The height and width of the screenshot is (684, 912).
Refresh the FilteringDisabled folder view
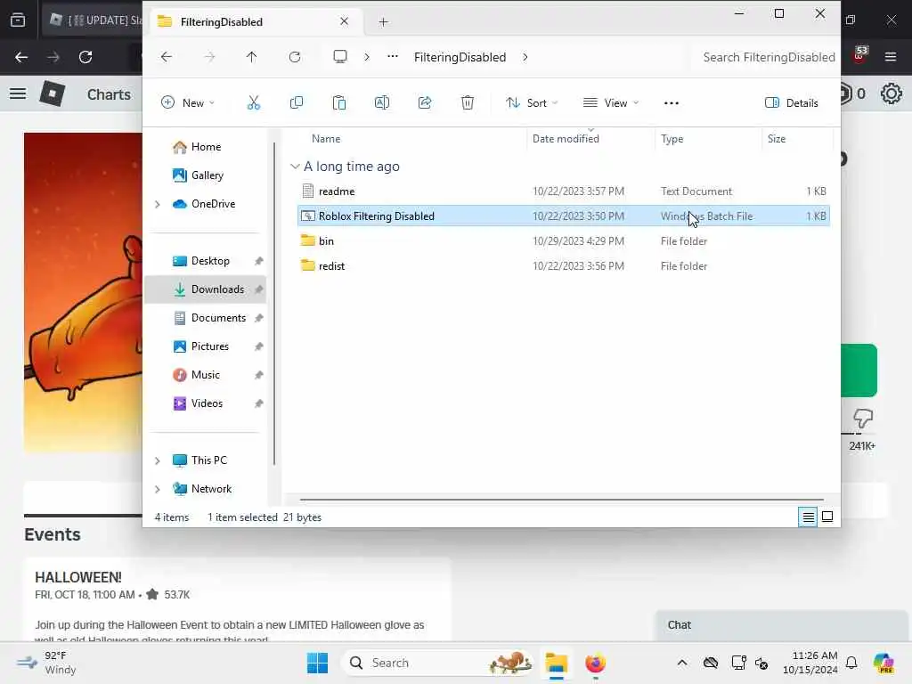295,57
